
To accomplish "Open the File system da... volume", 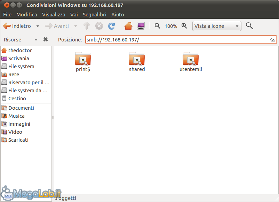I will coord(26,91).
